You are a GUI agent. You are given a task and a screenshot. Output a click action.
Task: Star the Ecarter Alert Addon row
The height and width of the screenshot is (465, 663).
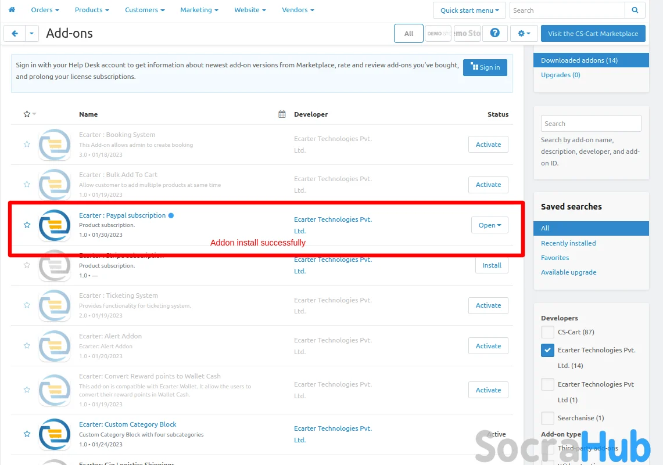click(27, 345)
